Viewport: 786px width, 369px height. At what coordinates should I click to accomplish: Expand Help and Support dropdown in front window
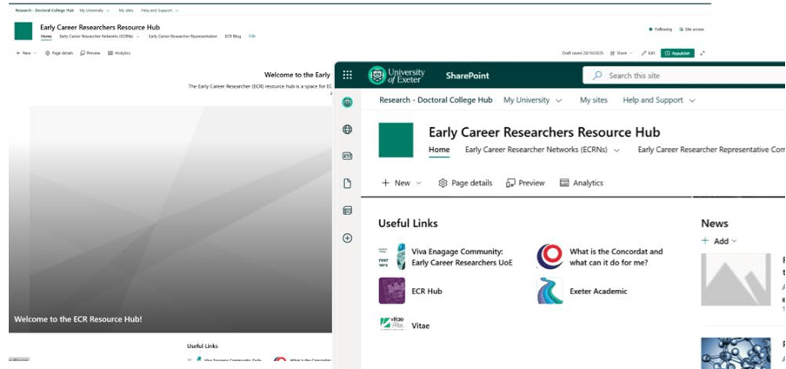(692, 101)
